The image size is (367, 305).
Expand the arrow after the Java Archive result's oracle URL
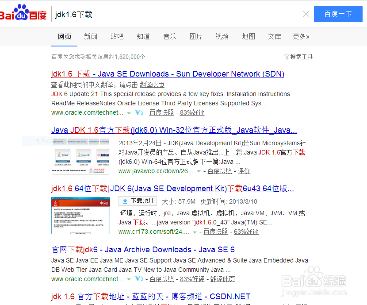(x=129, y=279)
